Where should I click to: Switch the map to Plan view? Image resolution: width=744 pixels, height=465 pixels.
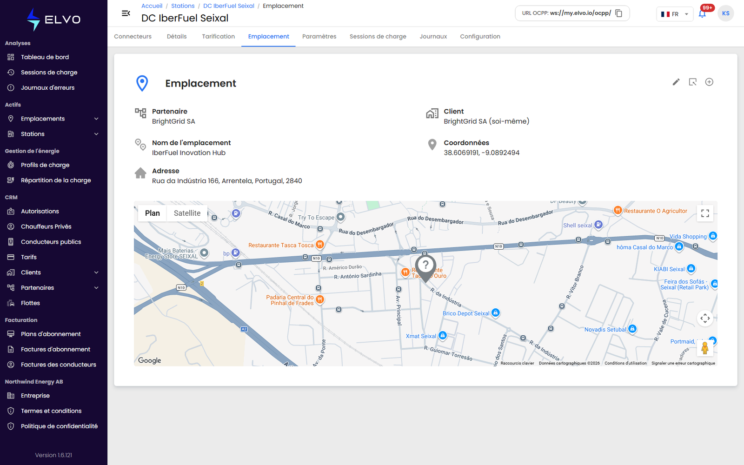click(153, 213)
